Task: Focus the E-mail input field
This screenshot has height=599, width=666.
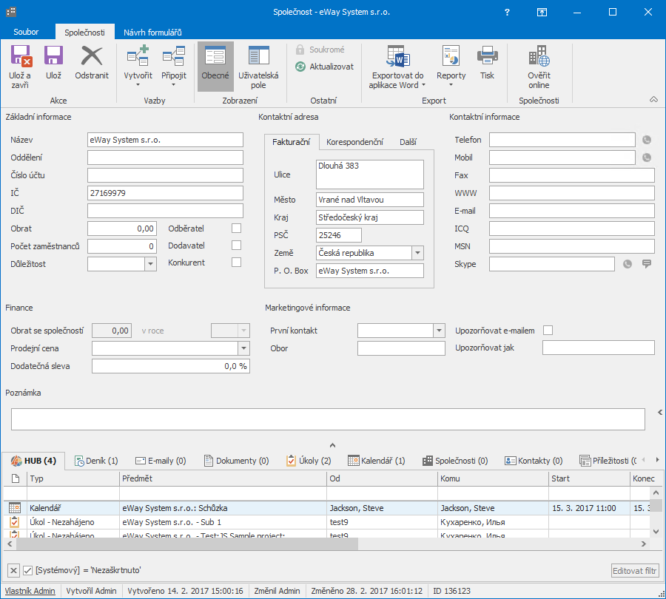Action: 572,211
